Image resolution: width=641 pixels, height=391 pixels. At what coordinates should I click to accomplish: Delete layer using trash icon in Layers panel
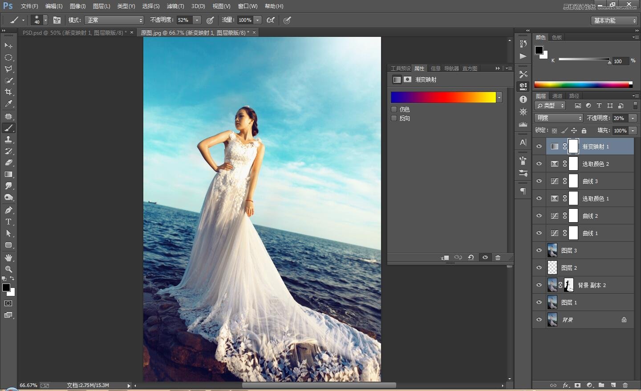click(625, 385)
